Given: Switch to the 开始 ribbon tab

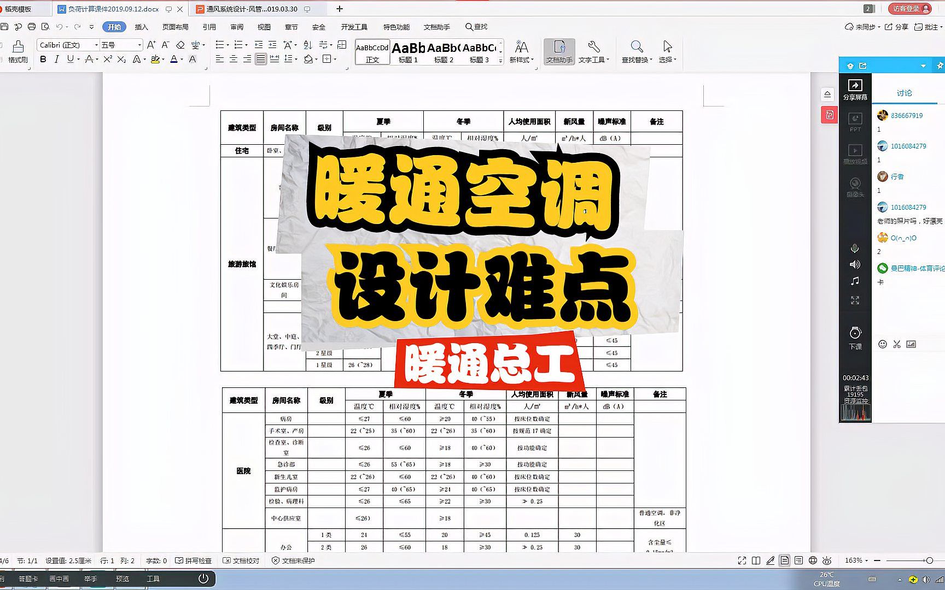Looking at the screenshot, I should [114, 27].
